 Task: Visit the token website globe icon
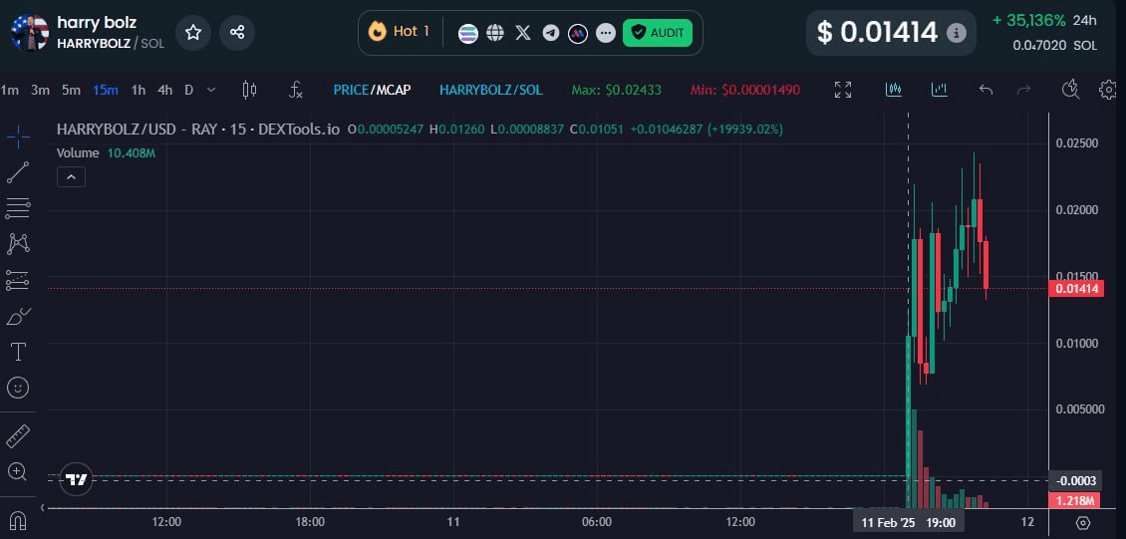(495, 33)
